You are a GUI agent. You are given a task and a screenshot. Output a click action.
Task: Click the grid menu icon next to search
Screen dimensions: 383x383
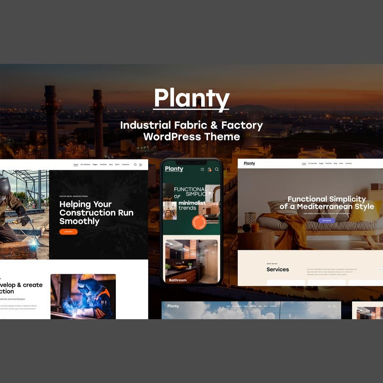coord(141,164)
